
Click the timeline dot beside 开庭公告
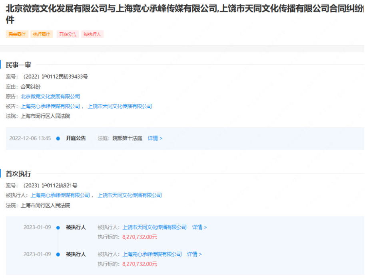(58, 138)
